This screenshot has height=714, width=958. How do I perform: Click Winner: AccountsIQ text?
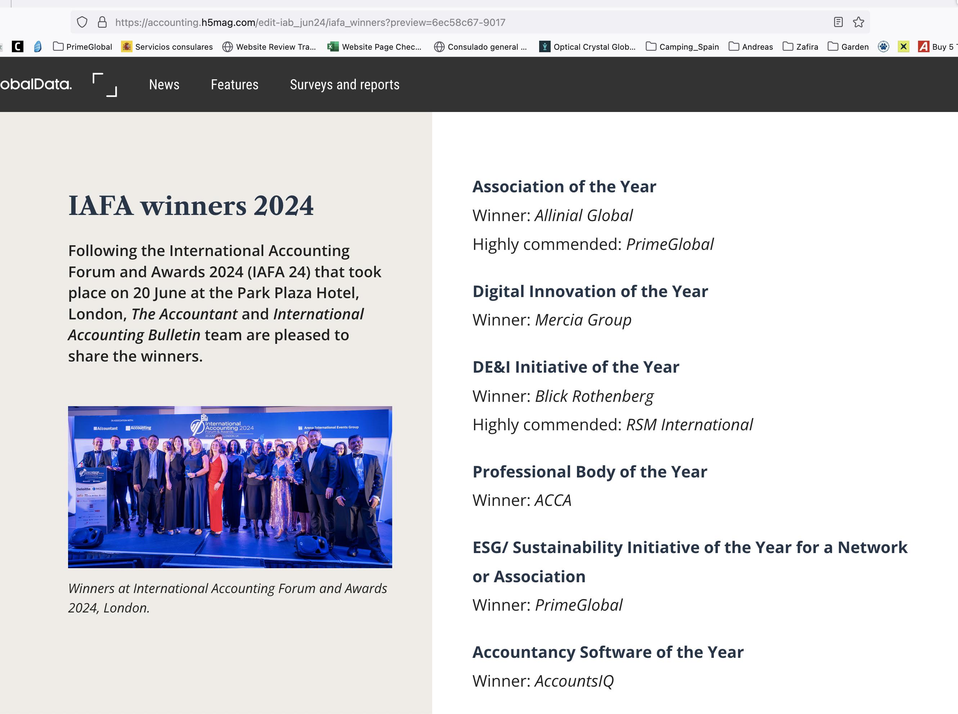coord(543,681)
